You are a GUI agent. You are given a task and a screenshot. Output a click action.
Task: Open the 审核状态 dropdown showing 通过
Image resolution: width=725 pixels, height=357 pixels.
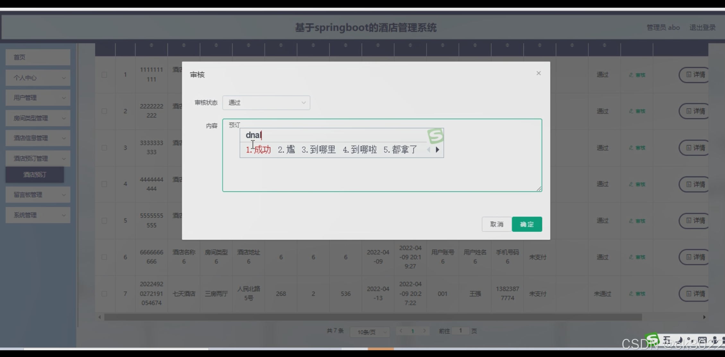point(266,103)
